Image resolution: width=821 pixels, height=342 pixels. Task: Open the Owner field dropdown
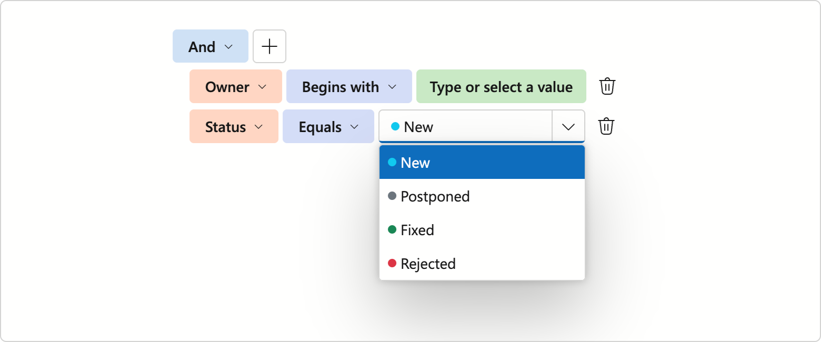click(x=235, y=86)
